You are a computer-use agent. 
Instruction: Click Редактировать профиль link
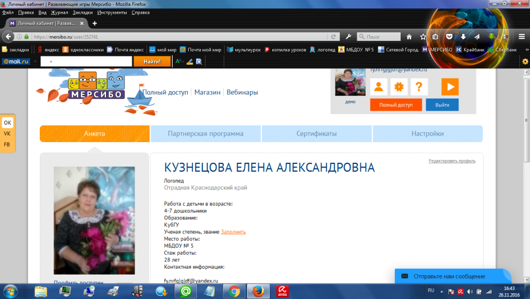tap(452, 161)
